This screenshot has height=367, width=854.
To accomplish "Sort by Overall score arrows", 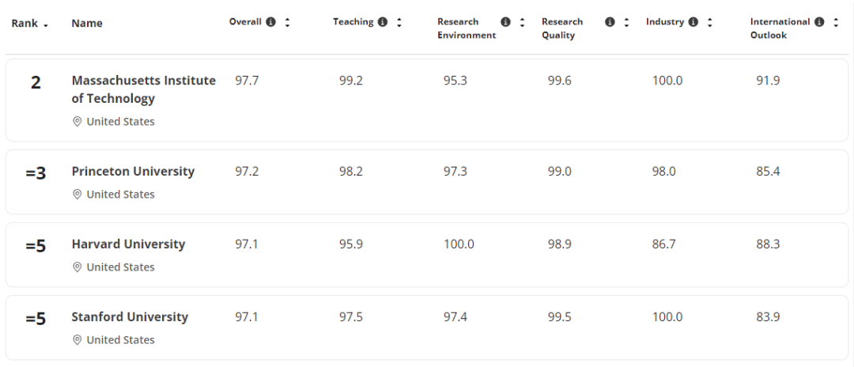I will click(x=287, y=22).
